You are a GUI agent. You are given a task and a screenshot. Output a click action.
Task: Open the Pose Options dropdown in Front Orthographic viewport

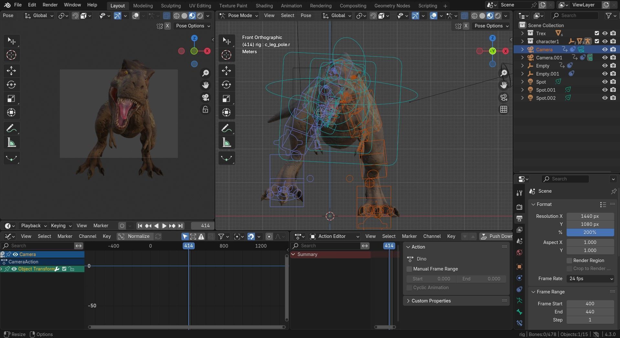coord(491,26)
